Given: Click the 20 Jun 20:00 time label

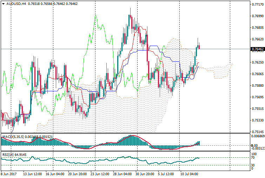Looking at the screenshot, I should pos(77,173).
